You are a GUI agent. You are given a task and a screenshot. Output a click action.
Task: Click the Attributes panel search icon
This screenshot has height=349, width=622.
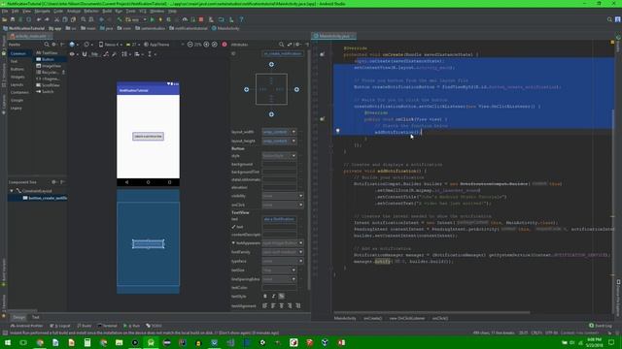pyautogui.click(x=281, y=45)
